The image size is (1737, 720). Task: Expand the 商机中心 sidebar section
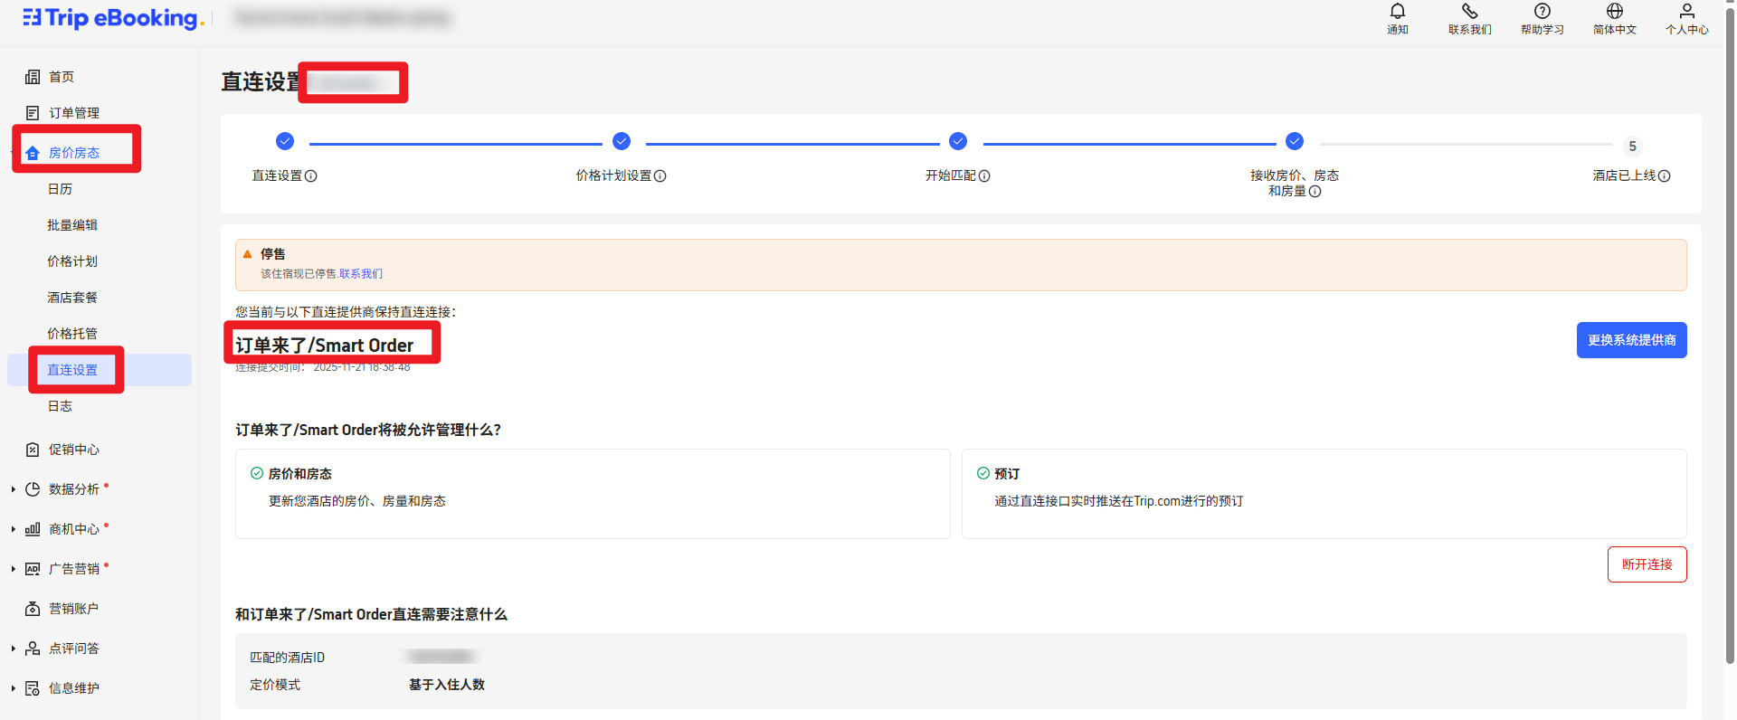click(x=14, y=529)
